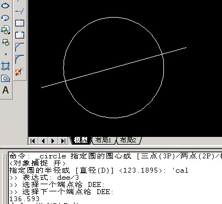The width and height of the screenshot is (222, 204).
Task: Jump to first layout tab arrow
Action: click(x=32, y=141)
